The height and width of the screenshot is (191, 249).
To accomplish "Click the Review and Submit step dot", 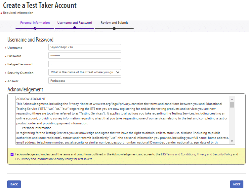I will tap(114, 28).
